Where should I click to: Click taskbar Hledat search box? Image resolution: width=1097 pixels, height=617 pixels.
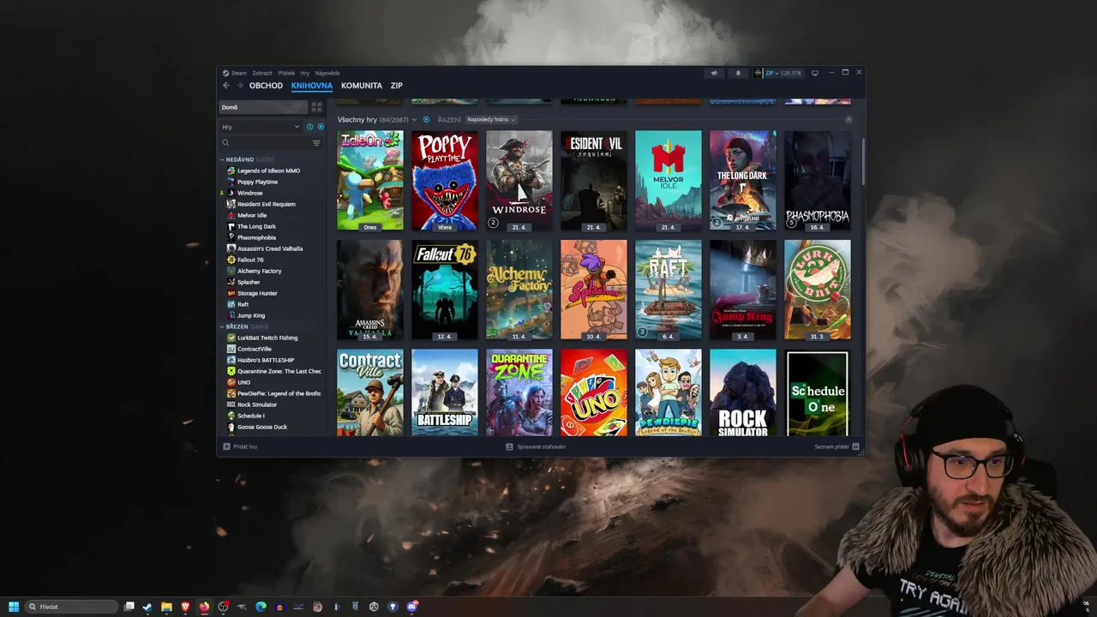click(x=71, y=607)
